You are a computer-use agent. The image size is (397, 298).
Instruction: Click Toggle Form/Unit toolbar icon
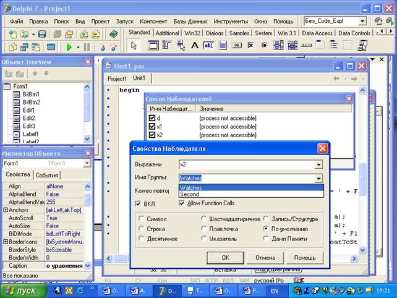pyautogui.click(x=36, y=47)
